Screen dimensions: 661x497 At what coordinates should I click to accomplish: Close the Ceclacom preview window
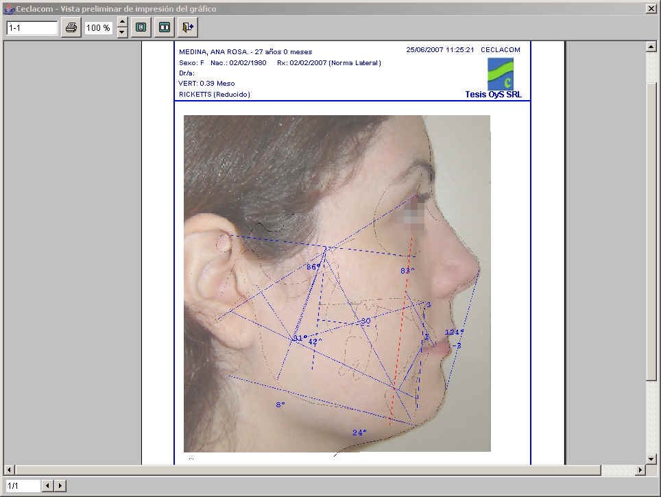651,8
